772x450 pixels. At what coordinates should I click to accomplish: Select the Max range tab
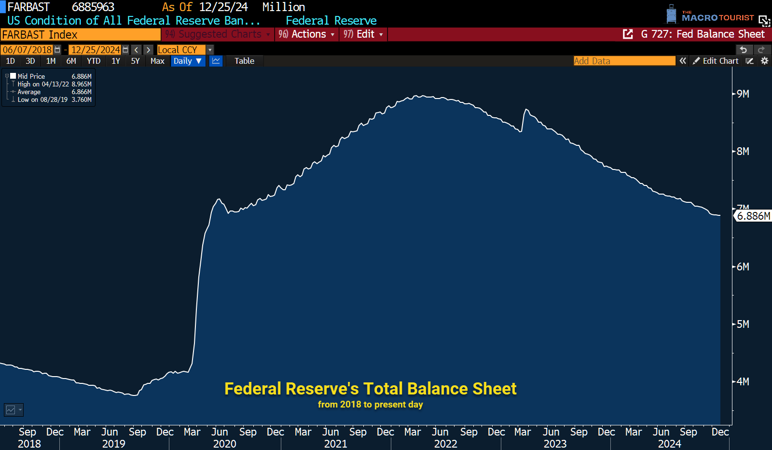(157, 61)
